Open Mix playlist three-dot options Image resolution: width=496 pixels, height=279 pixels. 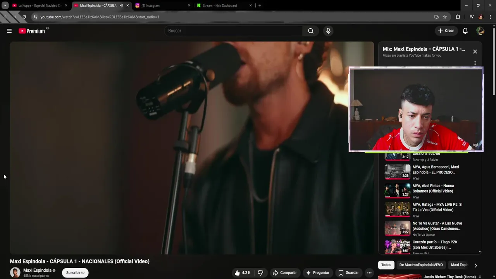pos(475,63)
